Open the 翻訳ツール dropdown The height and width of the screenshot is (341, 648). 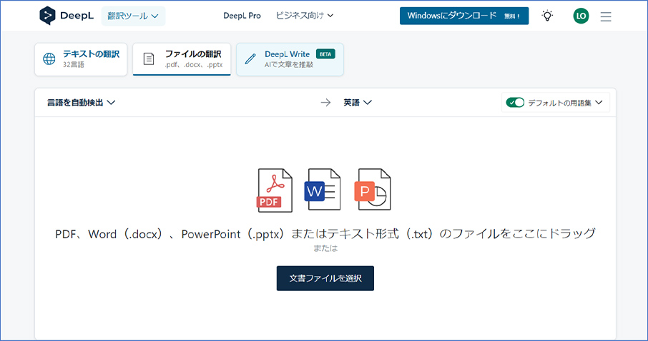133,16
